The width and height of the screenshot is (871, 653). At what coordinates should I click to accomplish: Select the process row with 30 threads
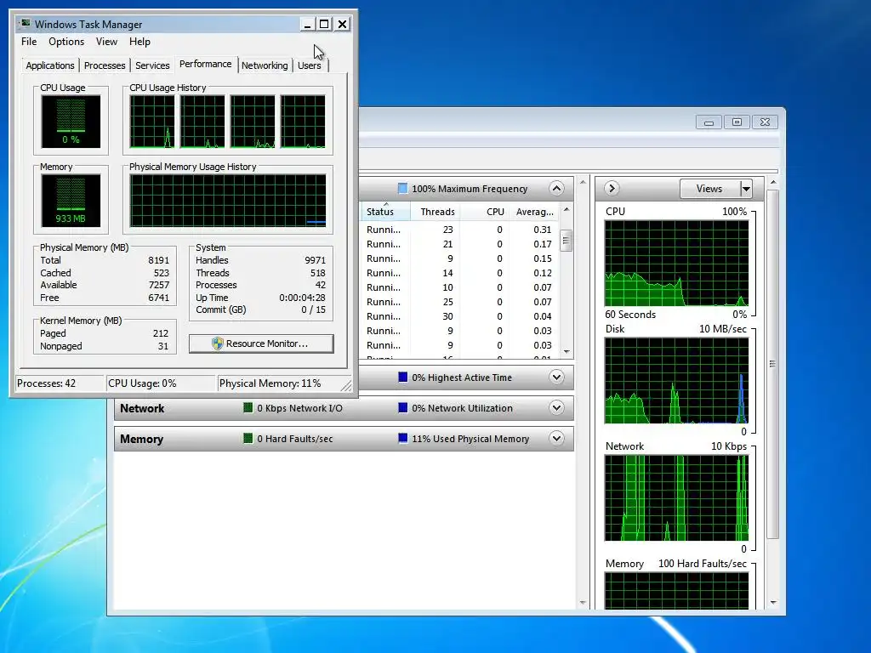click(x=459, y=316)
